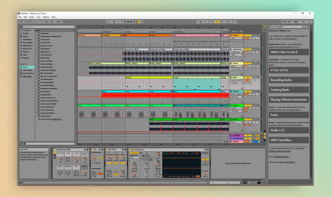
Task: Toggle the Shaker track activator button
Action: click(x=247, y=63)
